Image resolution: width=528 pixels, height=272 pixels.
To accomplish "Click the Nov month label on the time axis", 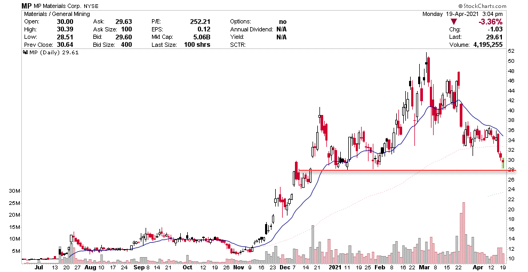I will tap(238, 268).
